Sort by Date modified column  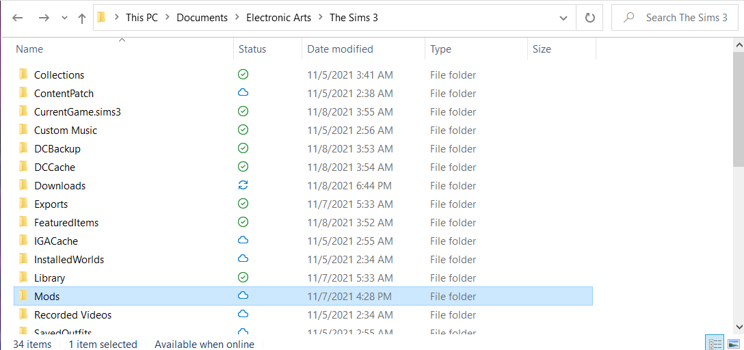point(341,49)
